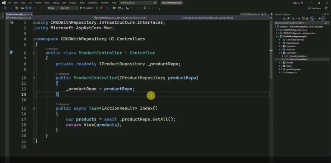The image size is (331, 163).
Task: Click the IIS Express run label
Action: click(88, 8)
